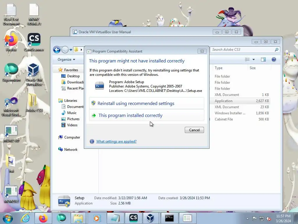Open the Firefox desktop shortcut

tap(11, 42)
